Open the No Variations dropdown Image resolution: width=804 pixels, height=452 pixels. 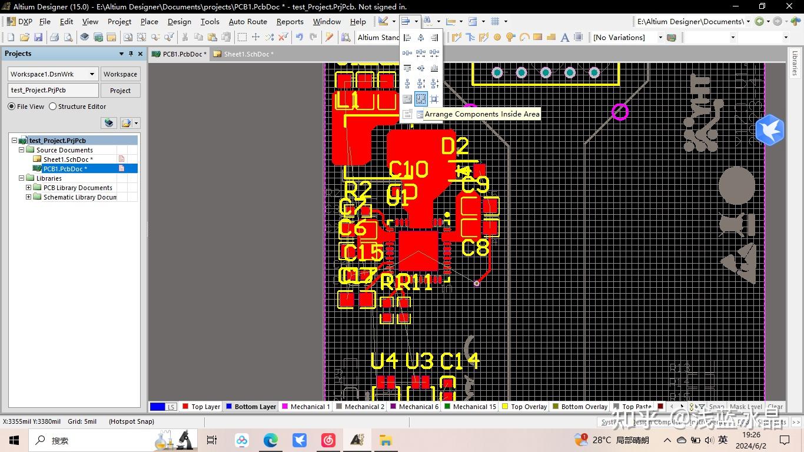point(660,38)
